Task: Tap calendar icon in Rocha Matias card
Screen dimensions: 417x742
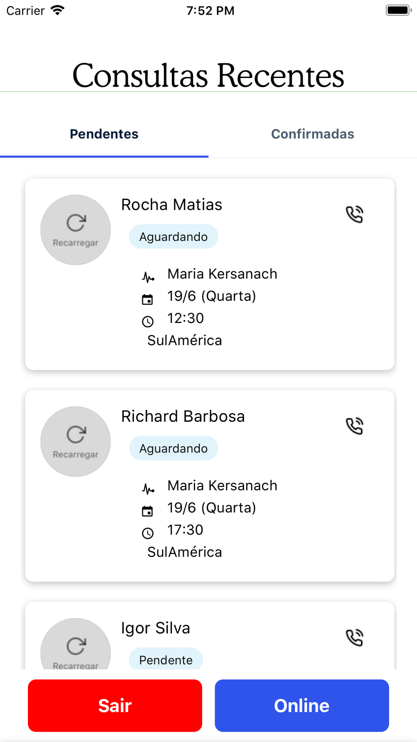Action: pyautogui.click(x=148, y=299)
